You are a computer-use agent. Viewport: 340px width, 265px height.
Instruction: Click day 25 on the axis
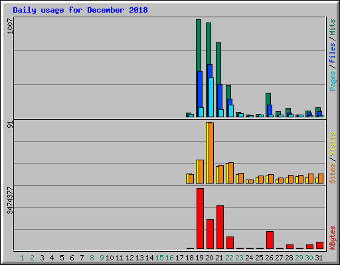[259, 258]
